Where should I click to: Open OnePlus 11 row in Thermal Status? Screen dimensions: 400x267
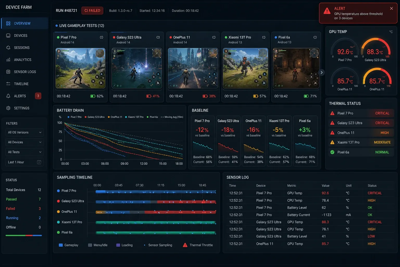coord(361,133)
